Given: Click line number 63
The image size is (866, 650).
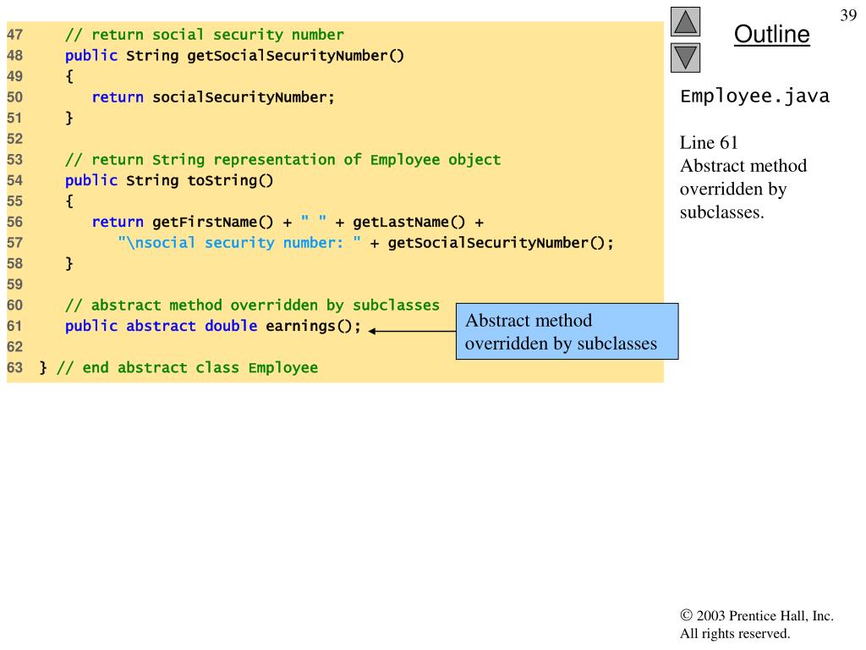Looking at the screenshot, I should (x=15, y=368).
